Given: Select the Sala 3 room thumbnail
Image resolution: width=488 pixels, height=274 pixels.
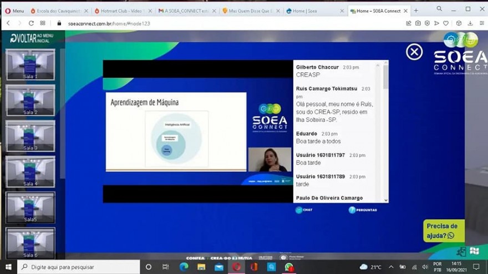Looking at the screenshot, I should [30, 136].
